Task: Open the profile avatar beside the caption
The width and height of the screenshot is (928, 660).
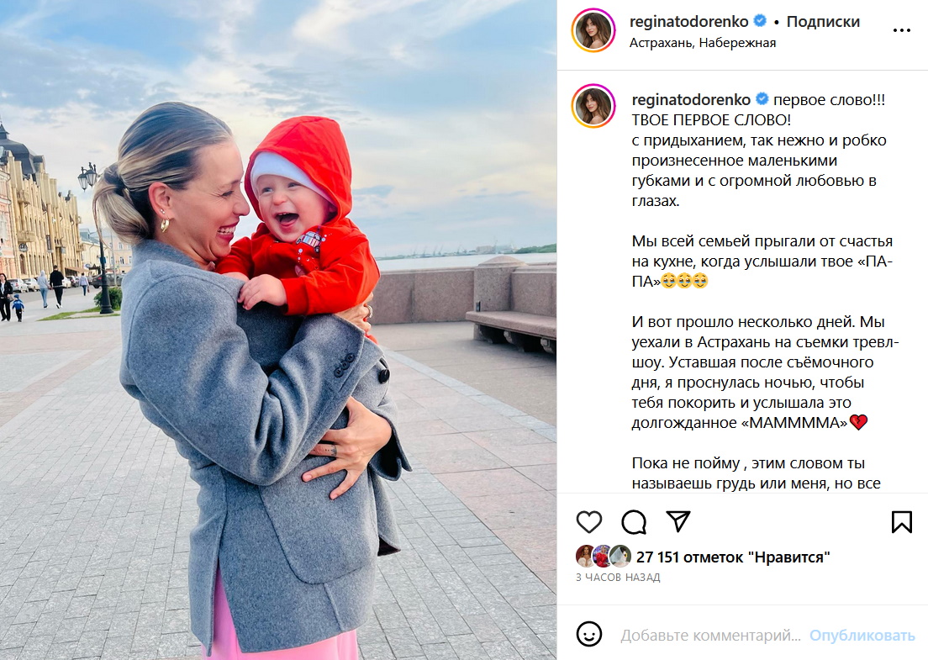Action: 593,106
